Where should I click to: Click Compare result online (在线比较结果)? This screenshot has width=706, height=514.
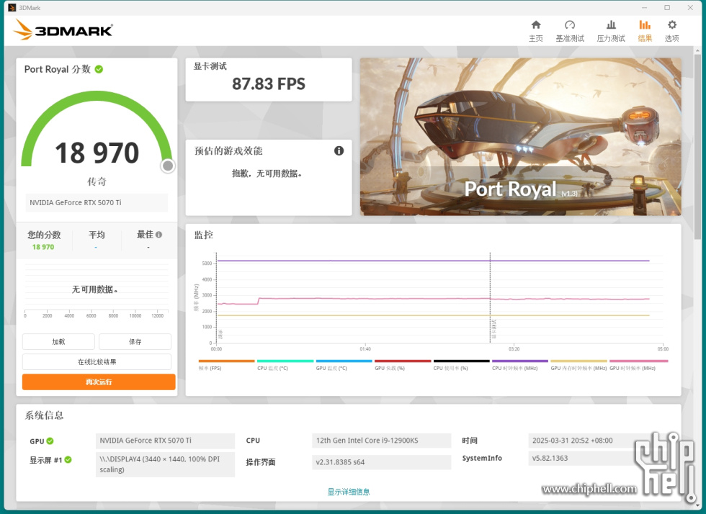(x=97, y=362)
